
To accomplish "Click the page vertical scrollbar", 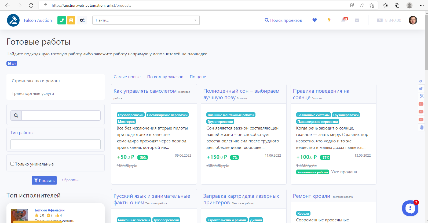I will [x=426, y=43].
